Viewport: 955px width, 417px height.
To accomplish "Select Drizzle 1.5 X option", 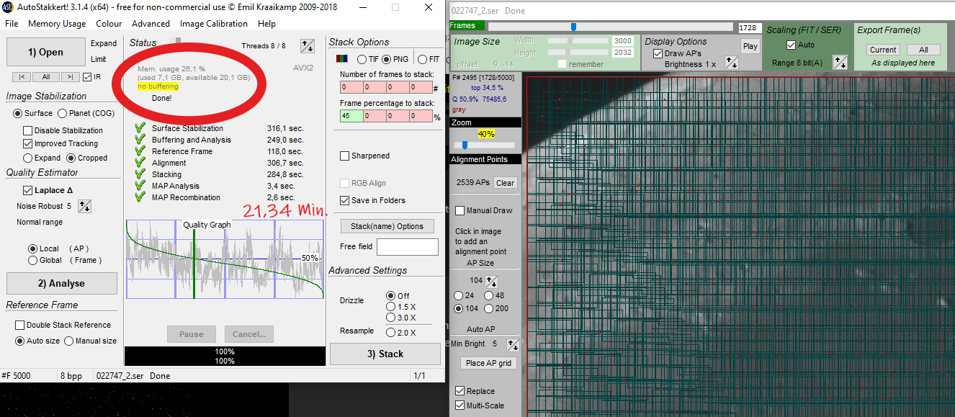I will (x=390, y=307).
